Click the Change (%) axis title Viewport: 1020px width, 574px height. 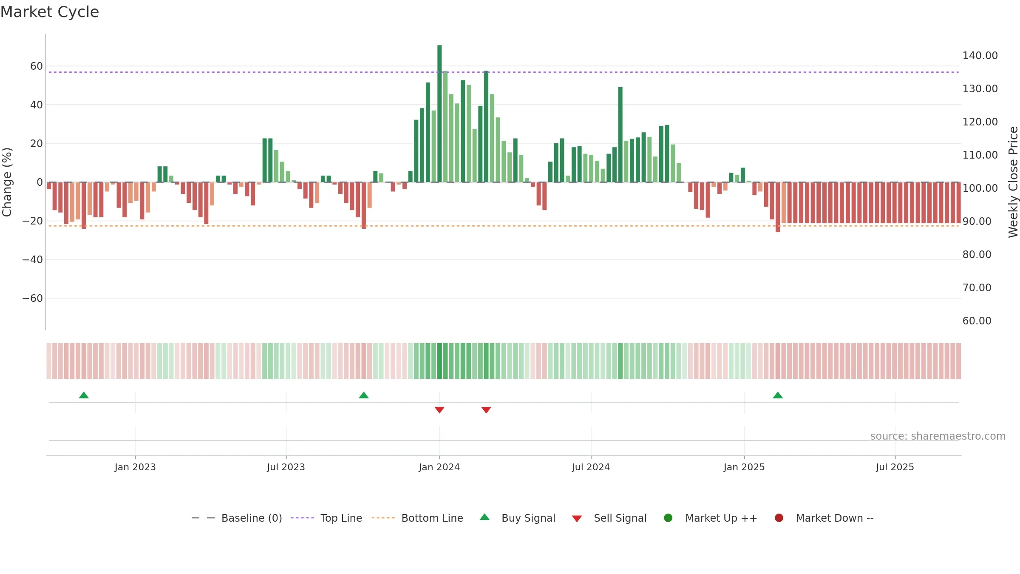[7, 182]
